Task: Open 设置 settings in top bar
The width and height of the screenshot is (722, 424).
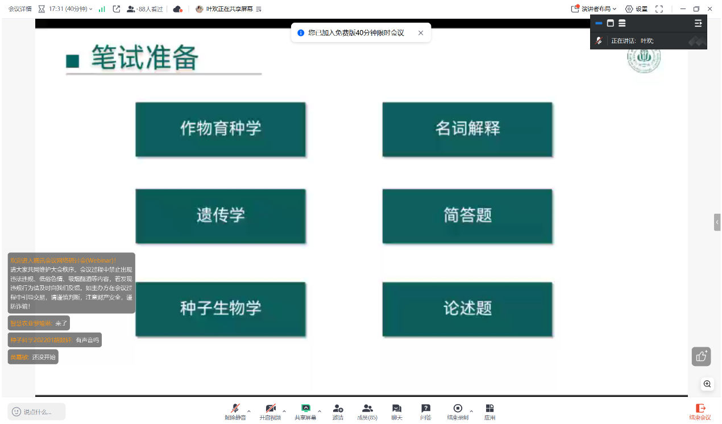Action: coord(636,9)
